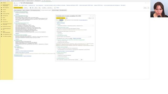Click help question mark in tax dialog

pos(93,18)
